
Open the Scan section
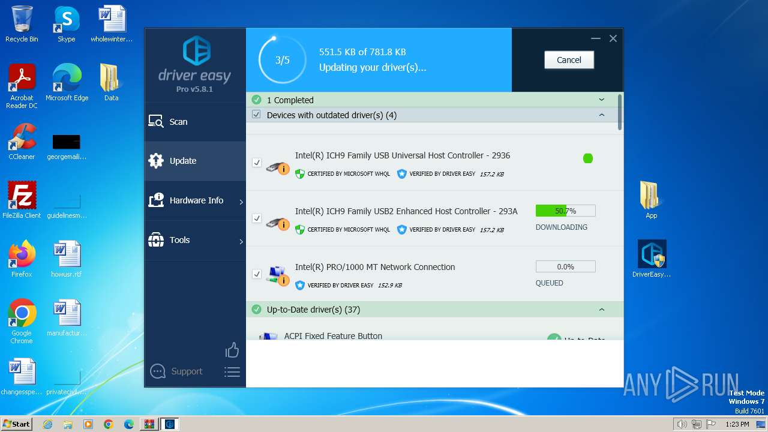tap(195, 122)
